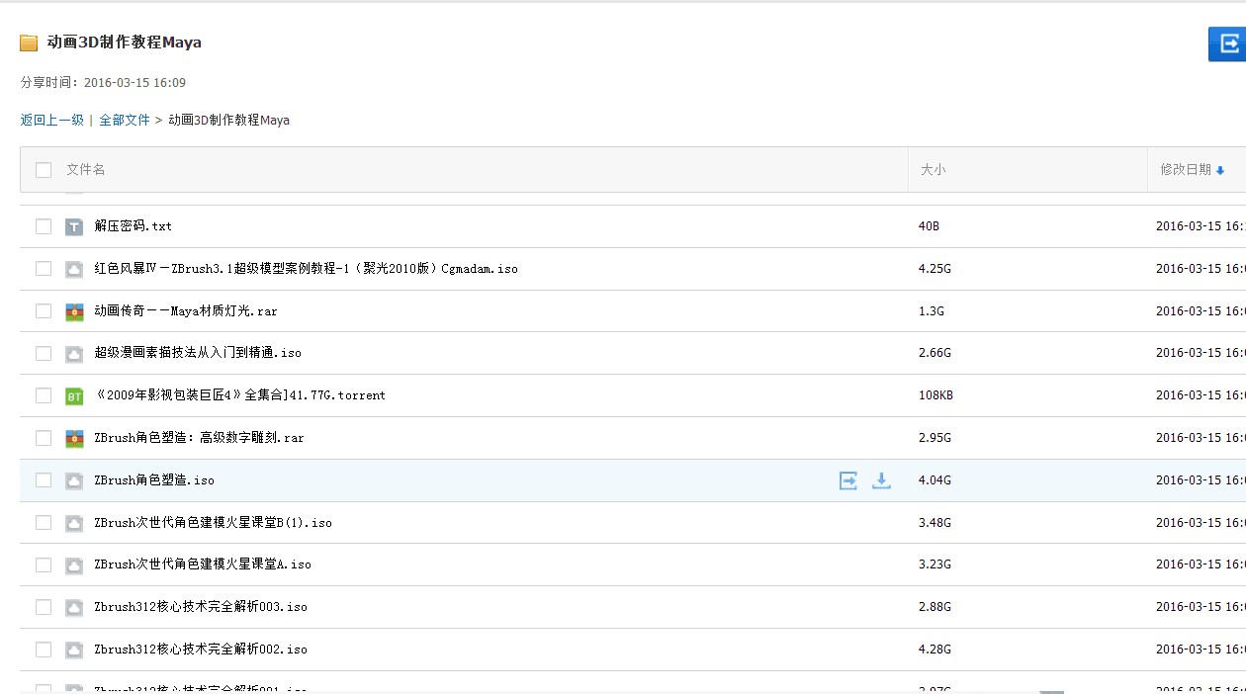Download ZBrush角色塑造.iso using the row's download icon

click(x=881, y=480)
